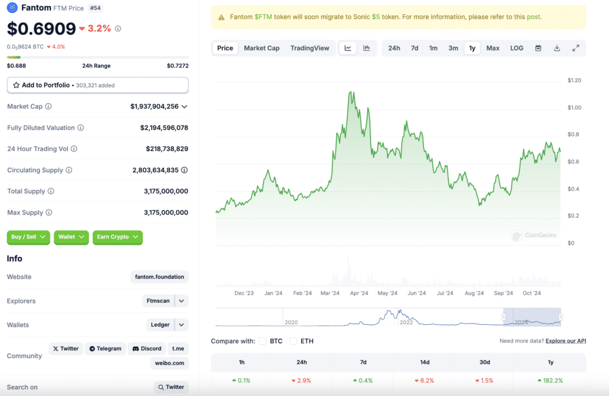Open info icon next to price change
Viewport: 609px width, 396px height.
(x=118, y=28)
